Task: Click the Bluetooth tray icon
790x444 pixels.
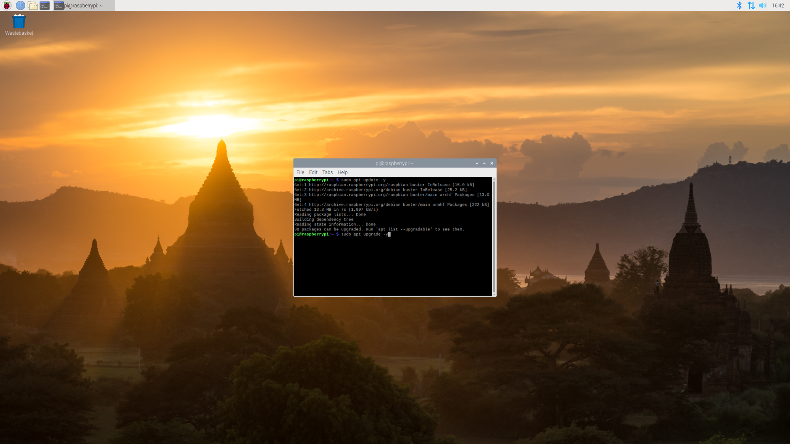Action: pos(739,6)
